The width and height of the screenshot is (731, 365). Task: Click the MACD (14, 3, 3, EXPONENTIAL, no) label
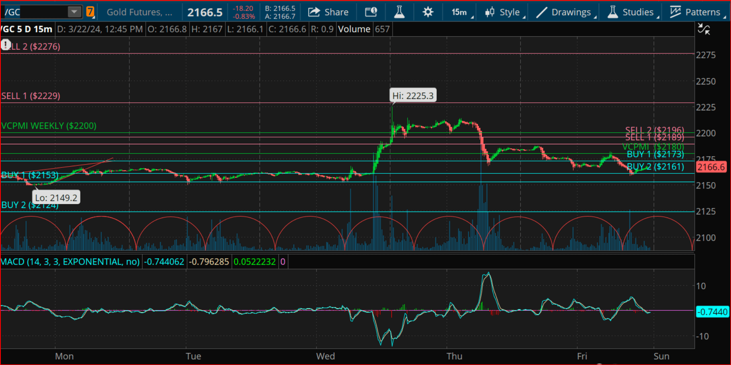[70, 262]
